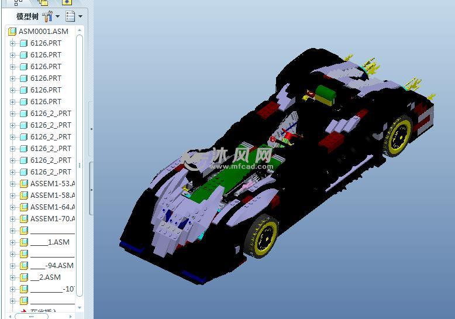
Task: Expand the ____1.ASM tree node
Action: click(x=12, y=242)
